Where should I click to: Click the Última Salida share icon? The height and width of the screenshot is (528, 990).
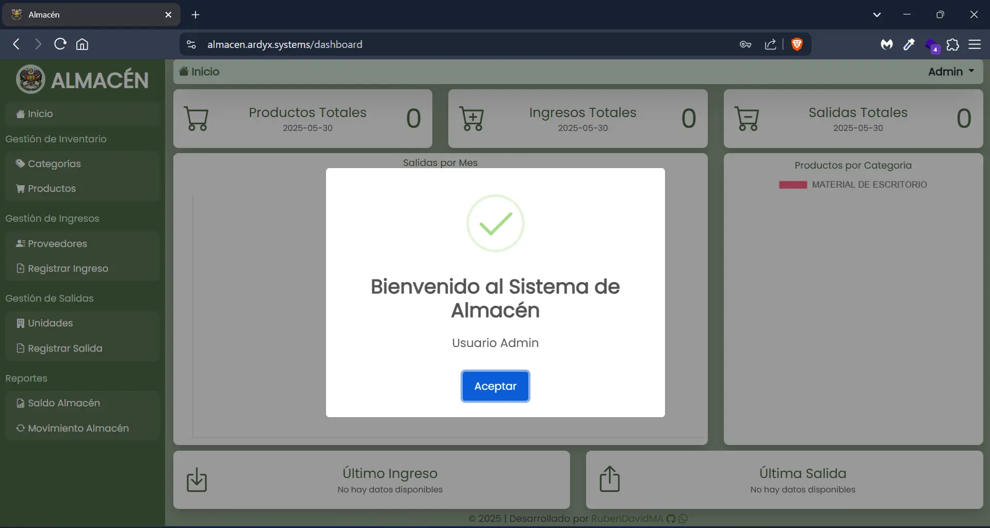tap(609, 479)
